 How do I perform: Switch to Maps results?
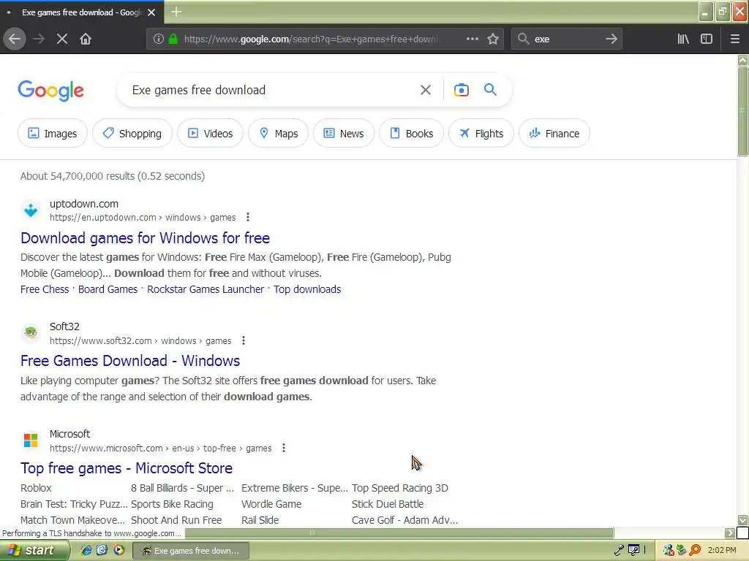coord(279,134)
